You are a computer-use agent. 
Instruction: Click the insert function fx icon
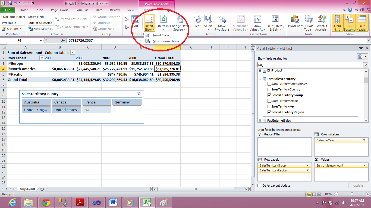(63, 40)
